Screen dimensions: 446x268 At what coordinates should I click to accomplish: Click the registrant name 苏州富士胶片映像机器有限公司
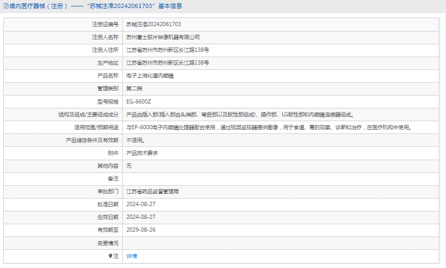[163, 37]
